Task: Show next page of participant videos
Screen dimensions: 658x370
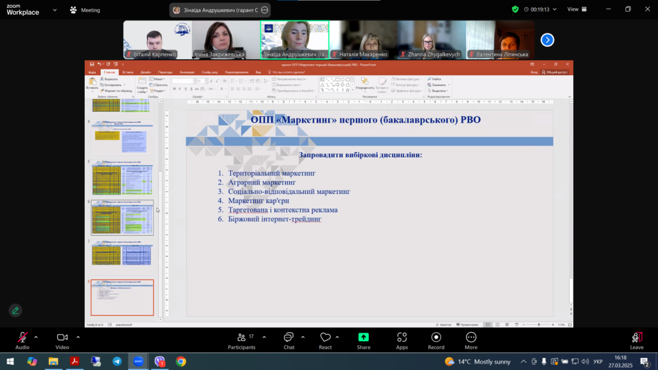Action: (547, 40)
